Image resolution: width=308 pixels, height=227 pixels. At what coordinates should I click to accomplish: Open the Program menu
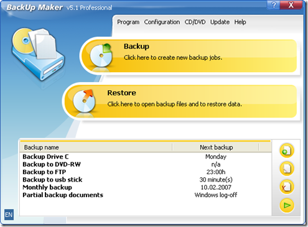click(128, 22)
